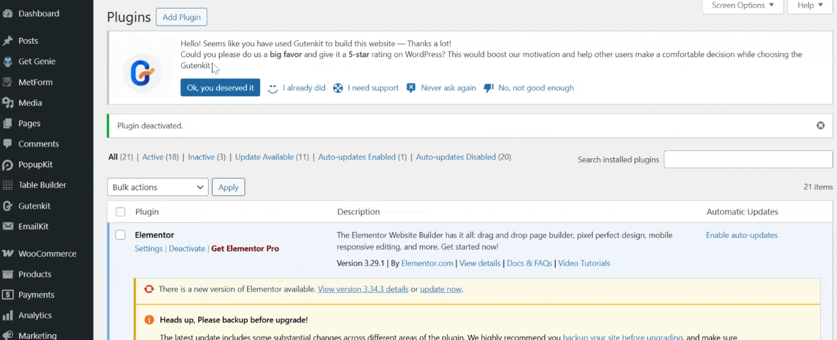
Task: Open the Analytics bar chart icon
Action: tap(8, 315)
